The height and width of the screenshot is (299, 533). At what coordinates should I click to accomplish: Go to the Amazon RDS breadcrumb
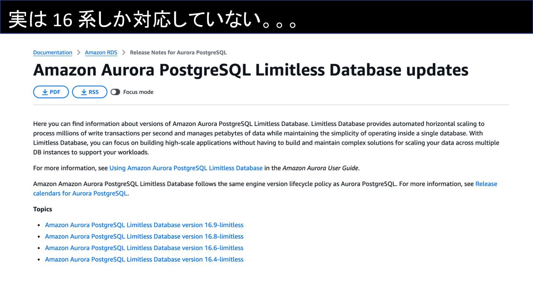click(101, 52)
